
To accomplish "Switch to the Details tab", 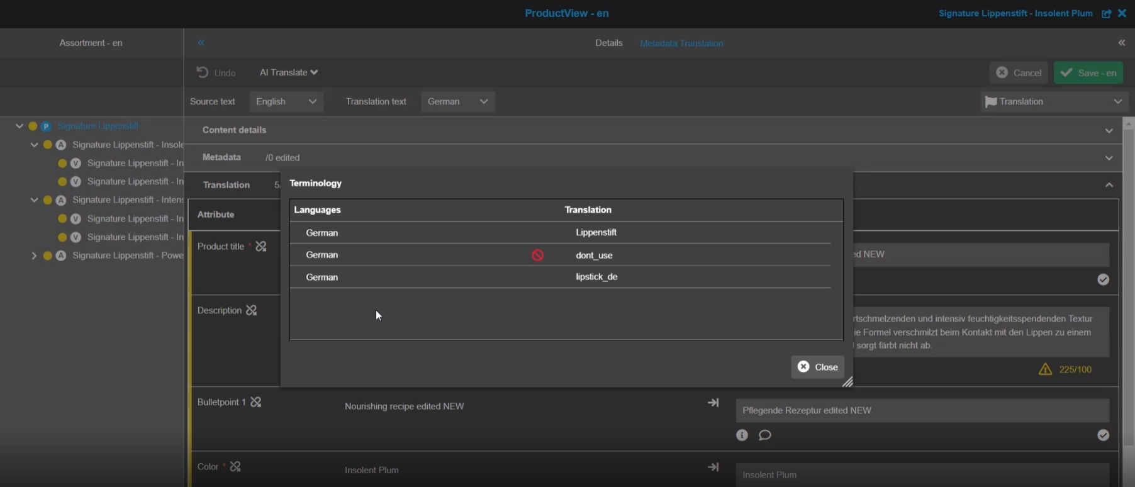I will [x=608, y=43].
